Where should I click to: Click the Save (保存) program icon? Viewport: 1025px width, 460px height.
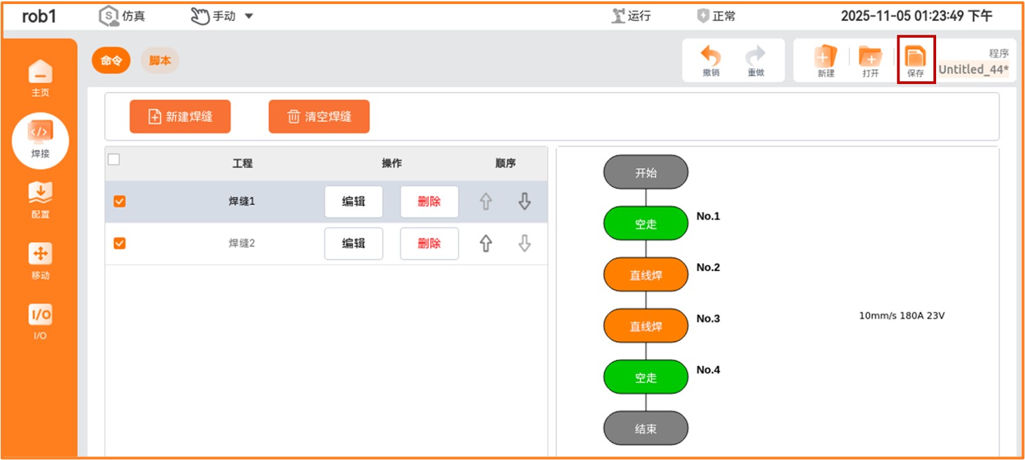tap(916, 60)
